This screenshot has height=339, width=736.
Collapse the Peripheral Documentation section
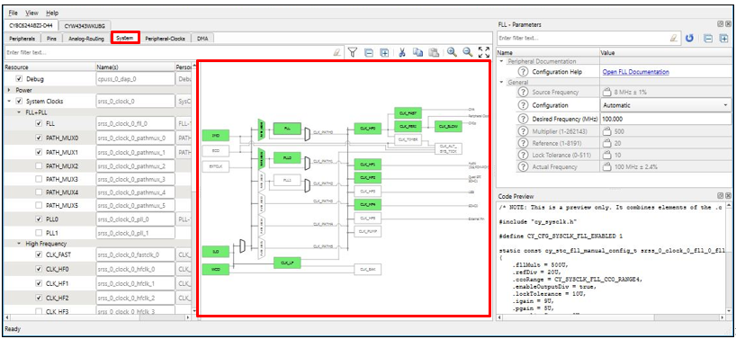(502, 61)
